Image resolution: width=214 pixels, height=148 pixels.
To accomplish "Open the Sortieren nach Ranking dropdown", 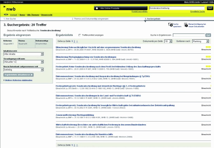I will click(x=201, y=41).
